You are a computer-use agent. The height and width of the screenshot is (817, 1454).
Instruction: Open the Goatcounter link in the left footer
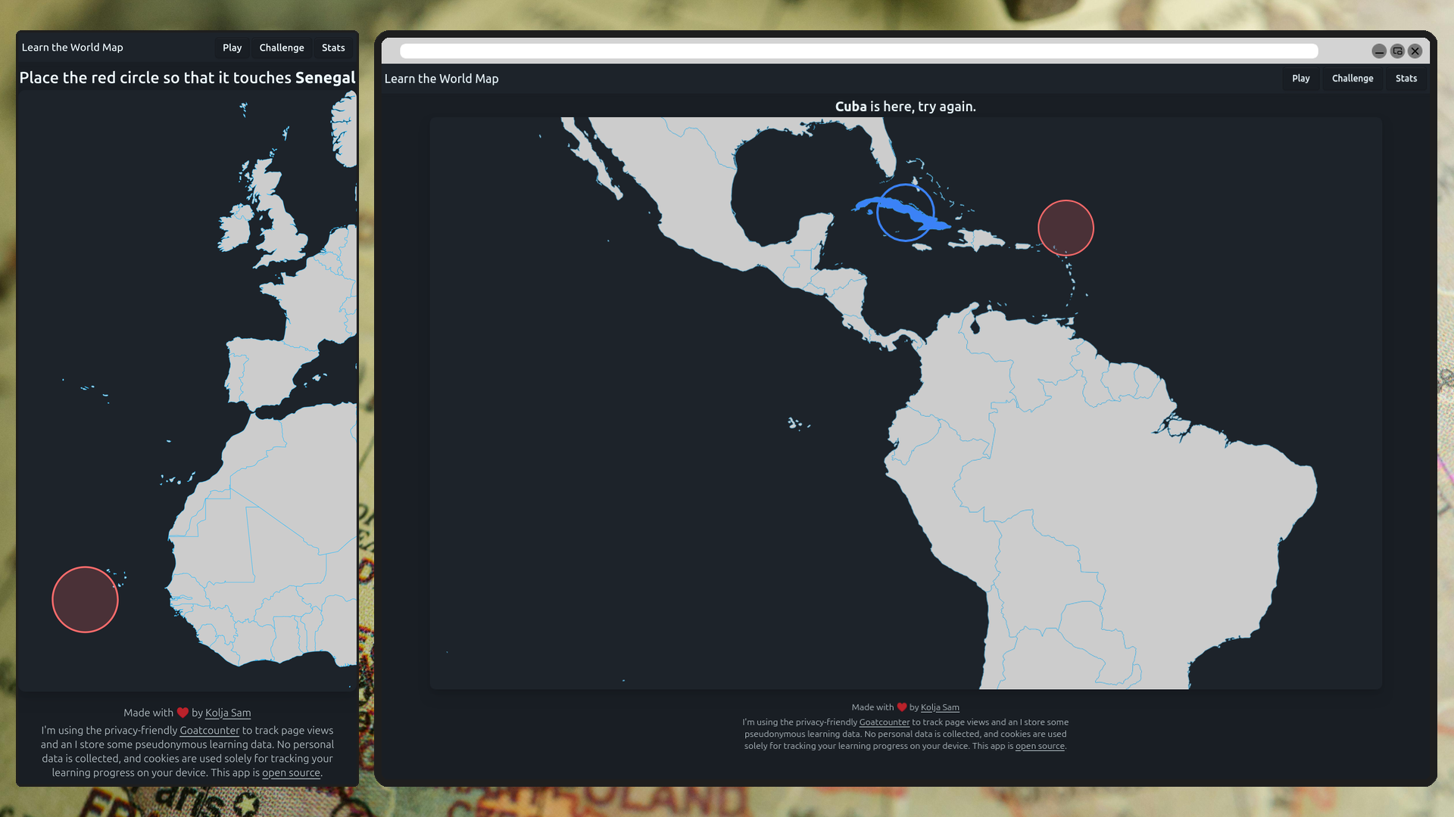[209, 731]
